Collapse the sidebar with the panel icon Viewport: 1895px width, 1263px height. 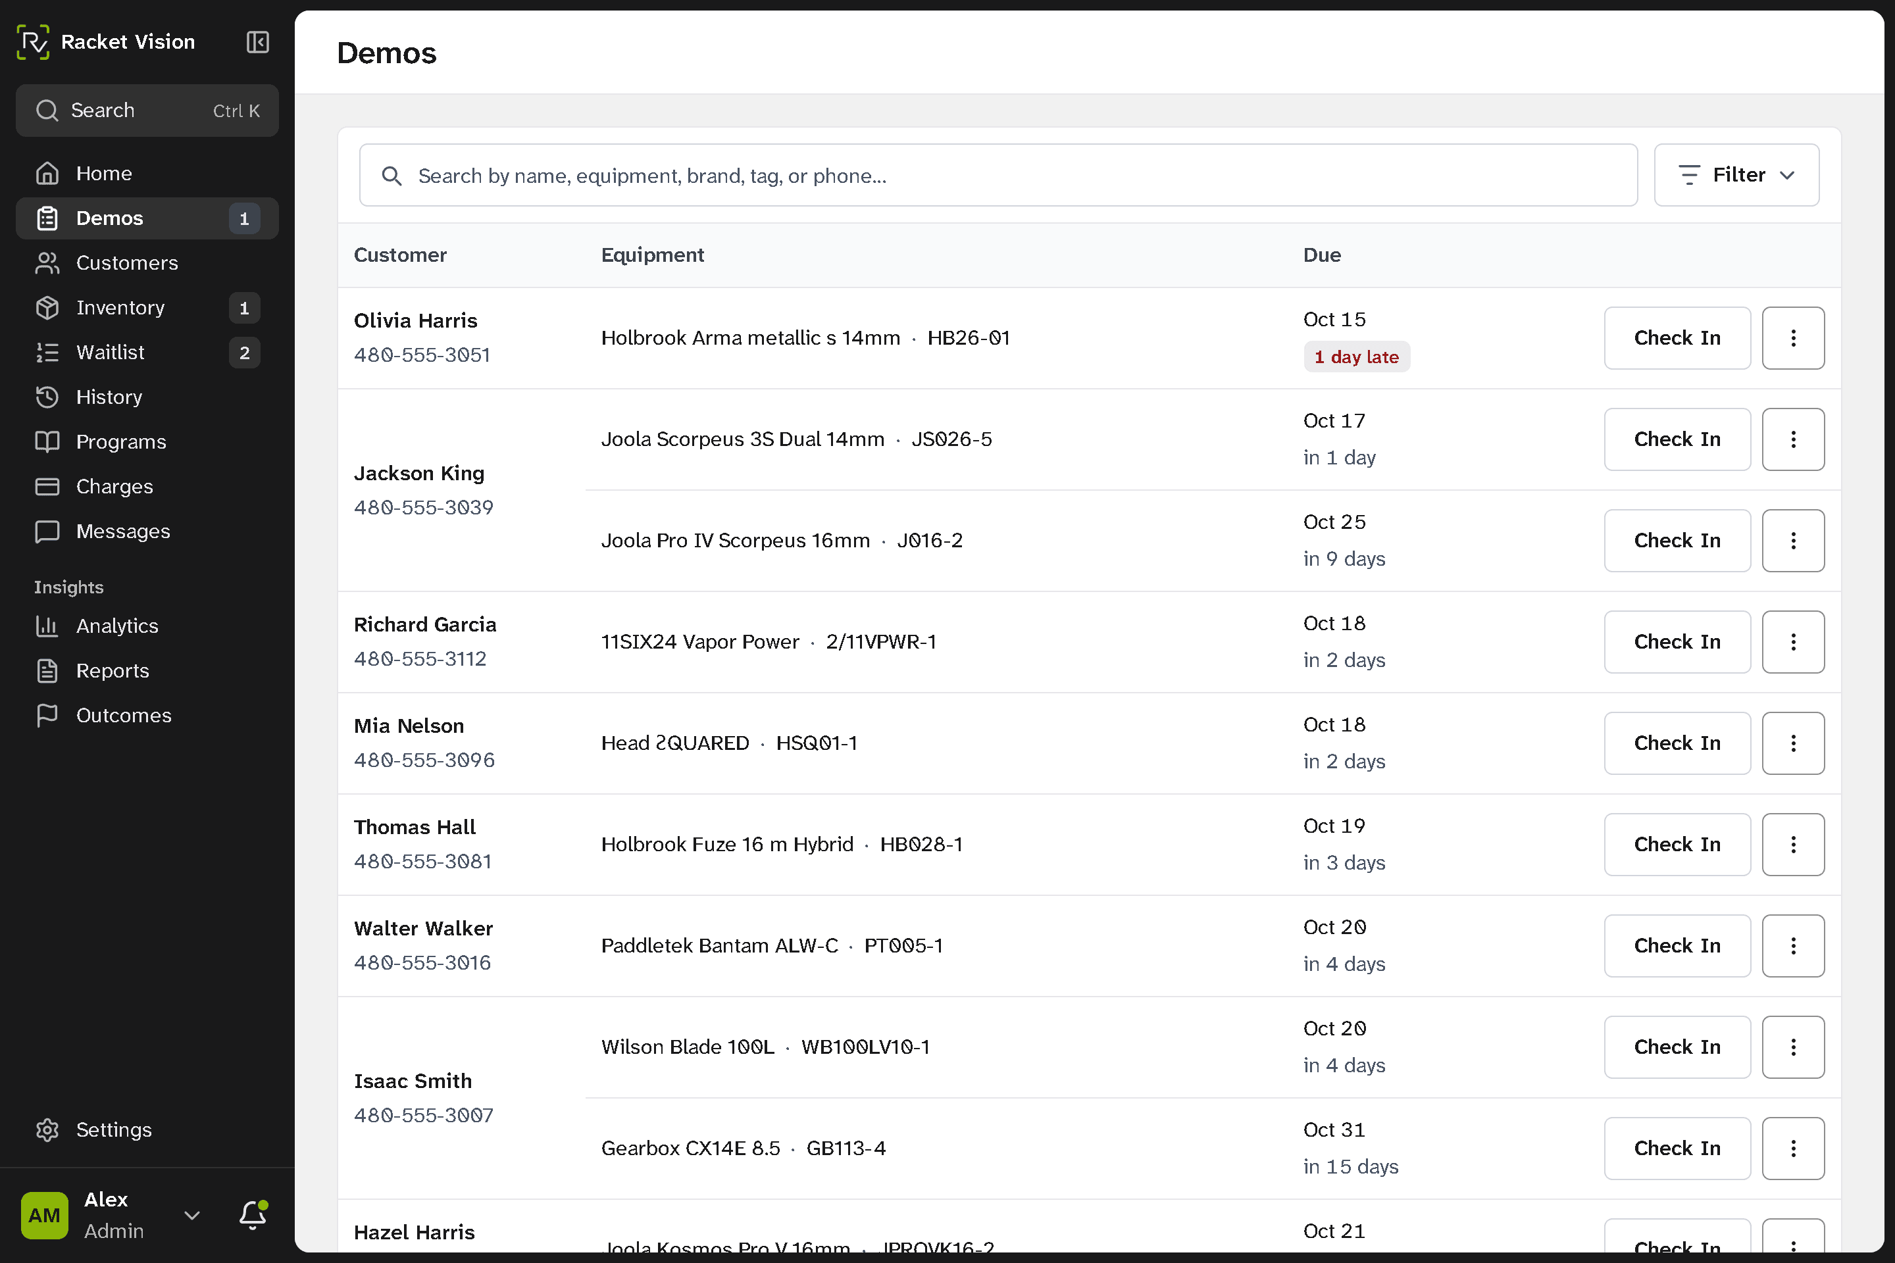pyautogui.click(x=258, y=42)
